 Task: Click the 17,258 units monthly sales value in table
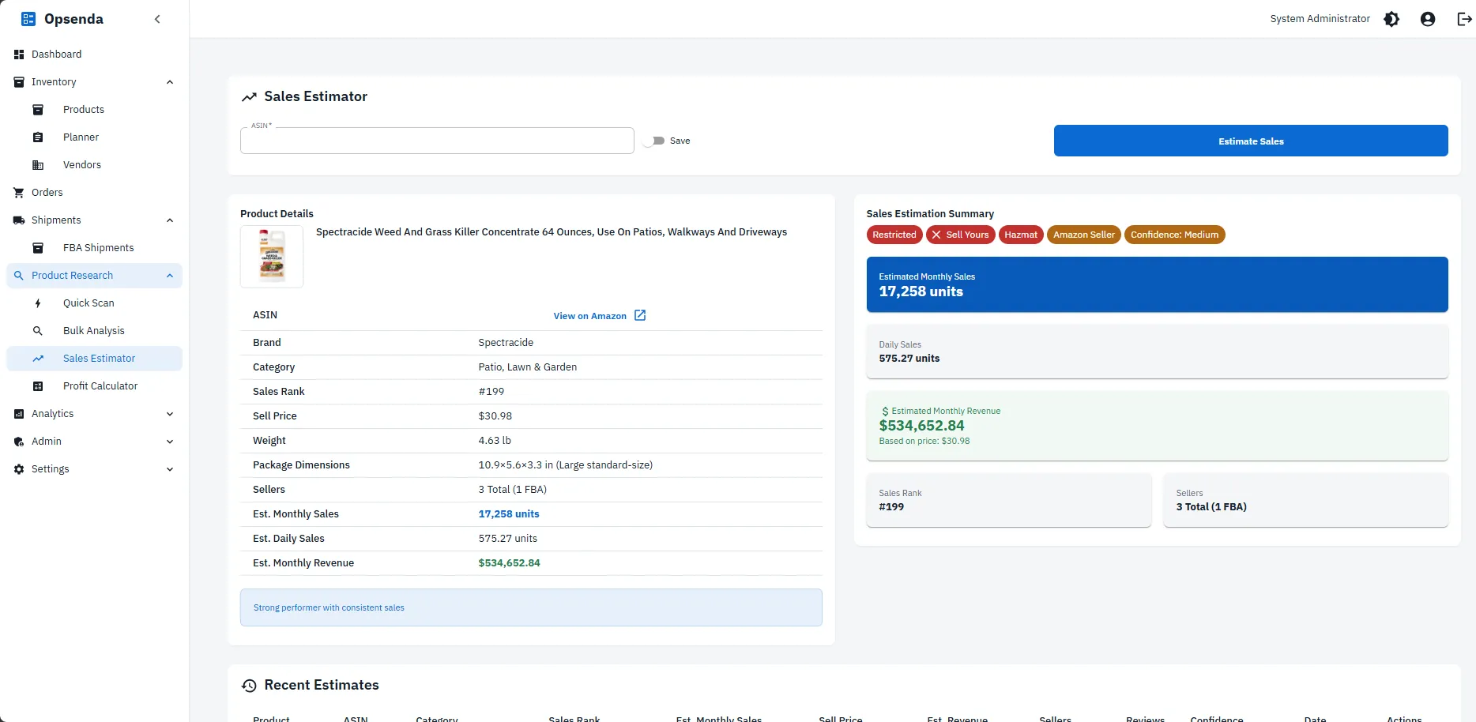tap(509, 514)
